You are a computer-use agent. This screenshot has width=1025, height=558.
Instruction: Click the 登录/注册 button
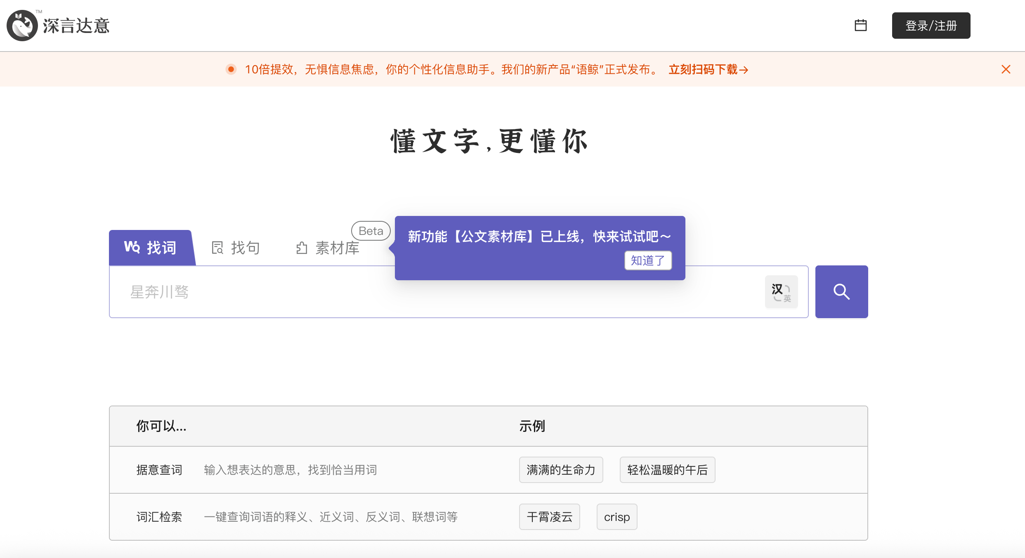(x=931, y=26)
